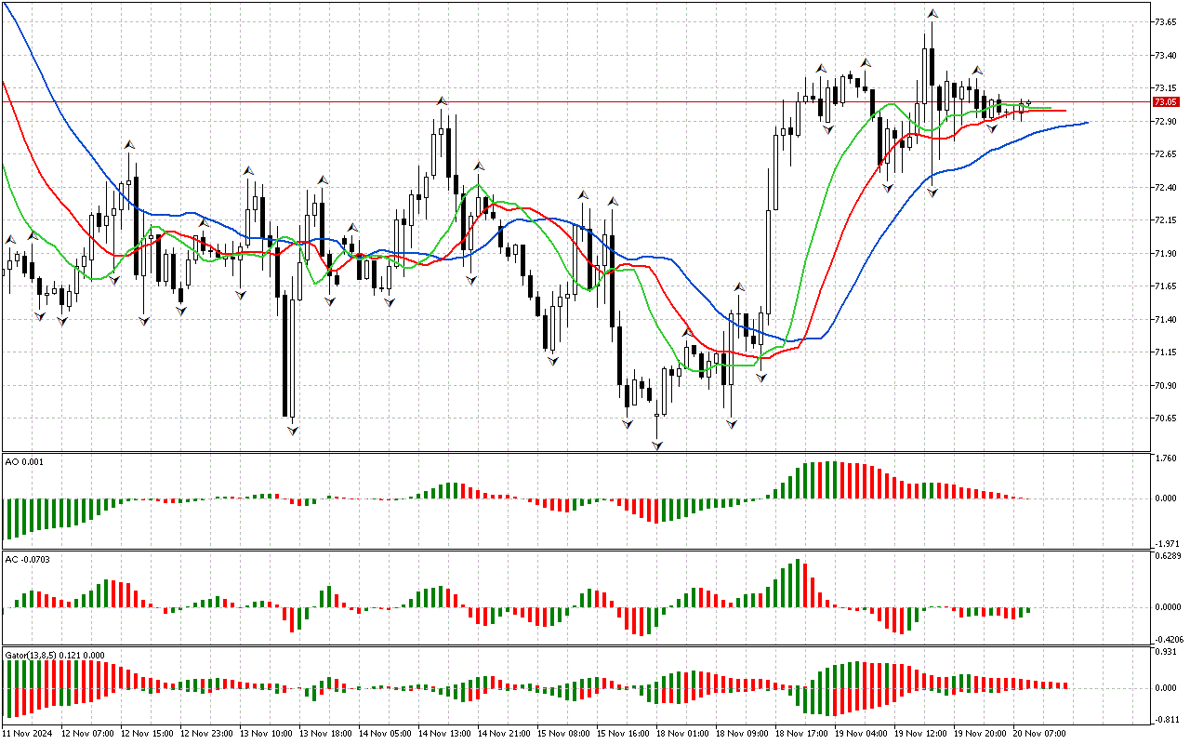
Task: Click the 19 Nov 04:00 time label
Action: coord(861,733)
